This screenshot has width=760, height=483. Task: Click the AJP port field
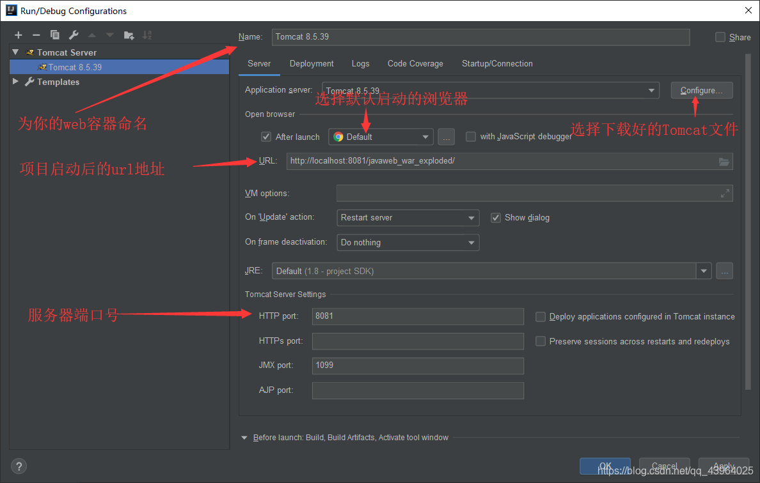coord(418,390)
